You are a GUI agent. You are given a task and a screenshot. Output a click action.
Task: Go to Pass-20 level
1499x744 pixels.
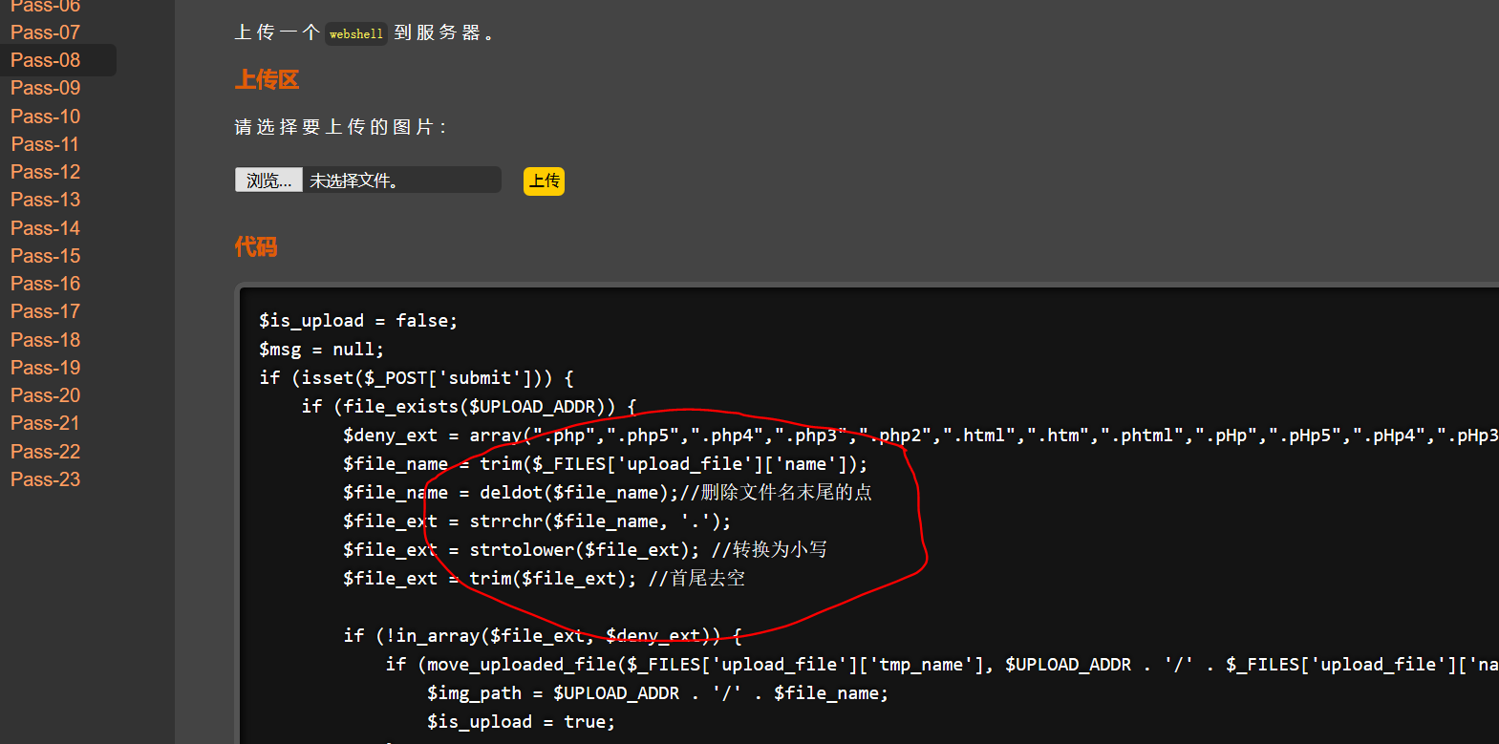[45, 395]
